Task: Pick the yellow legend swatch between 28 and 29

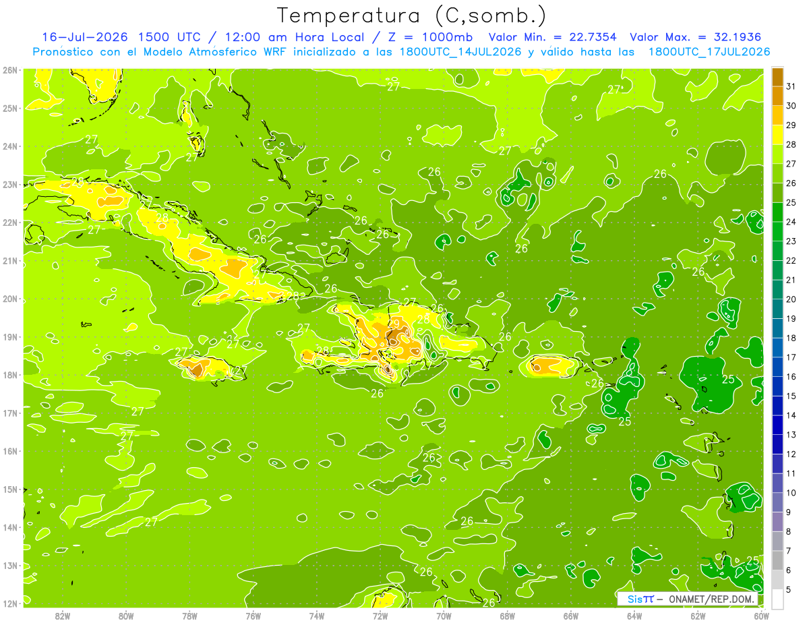Action: coord(777,135)
